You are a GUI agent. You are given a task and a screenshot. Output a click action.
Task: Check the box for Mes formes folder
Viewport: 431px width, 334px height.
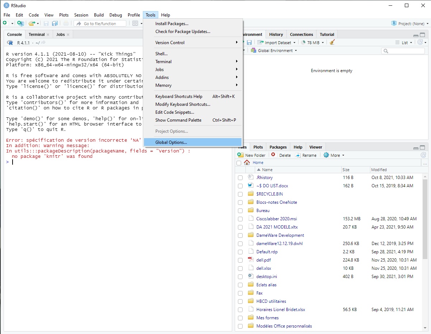240,318
